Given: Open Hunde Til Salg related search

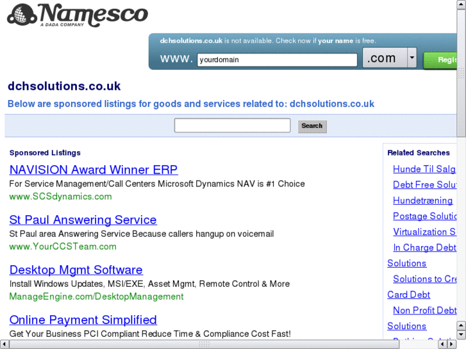Looking at the screenshot, I should tap(424, 169).
